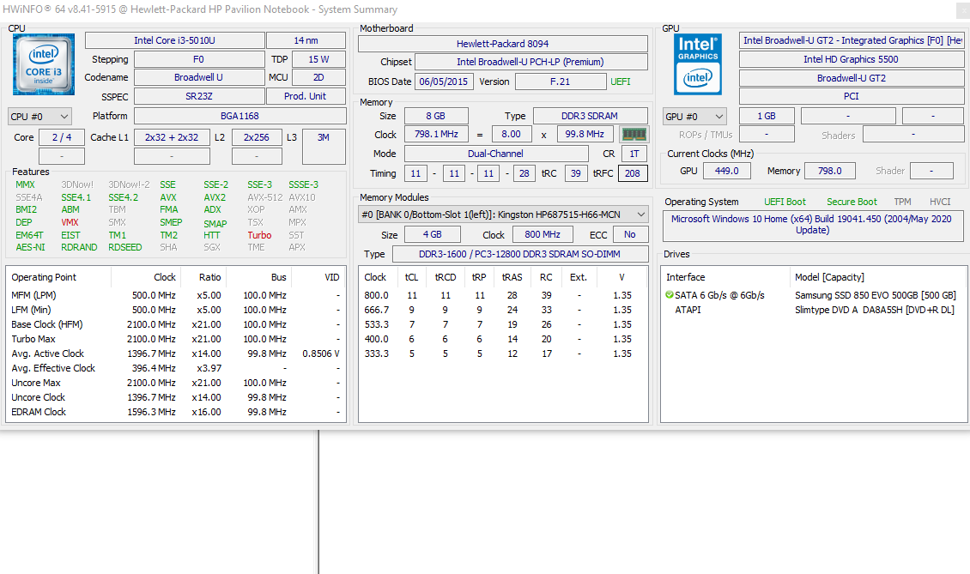Select the Turbo Max operating point row
The height and width of the screenshot is (574, 970).
pyautogui.click(x=176, y=339)
